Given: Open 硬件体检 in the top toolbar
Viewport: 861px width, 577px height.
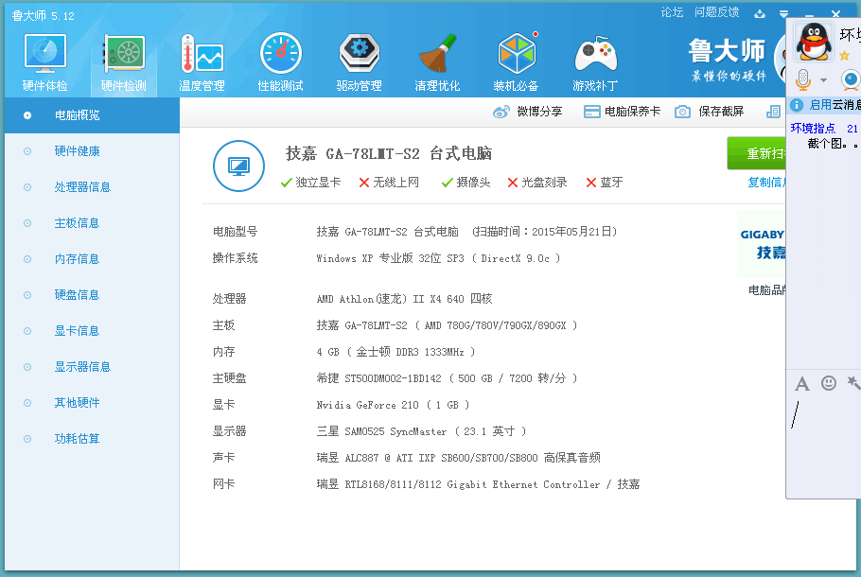Looking at the screenshot, I should pyautogui.click(x=45, y=62).
